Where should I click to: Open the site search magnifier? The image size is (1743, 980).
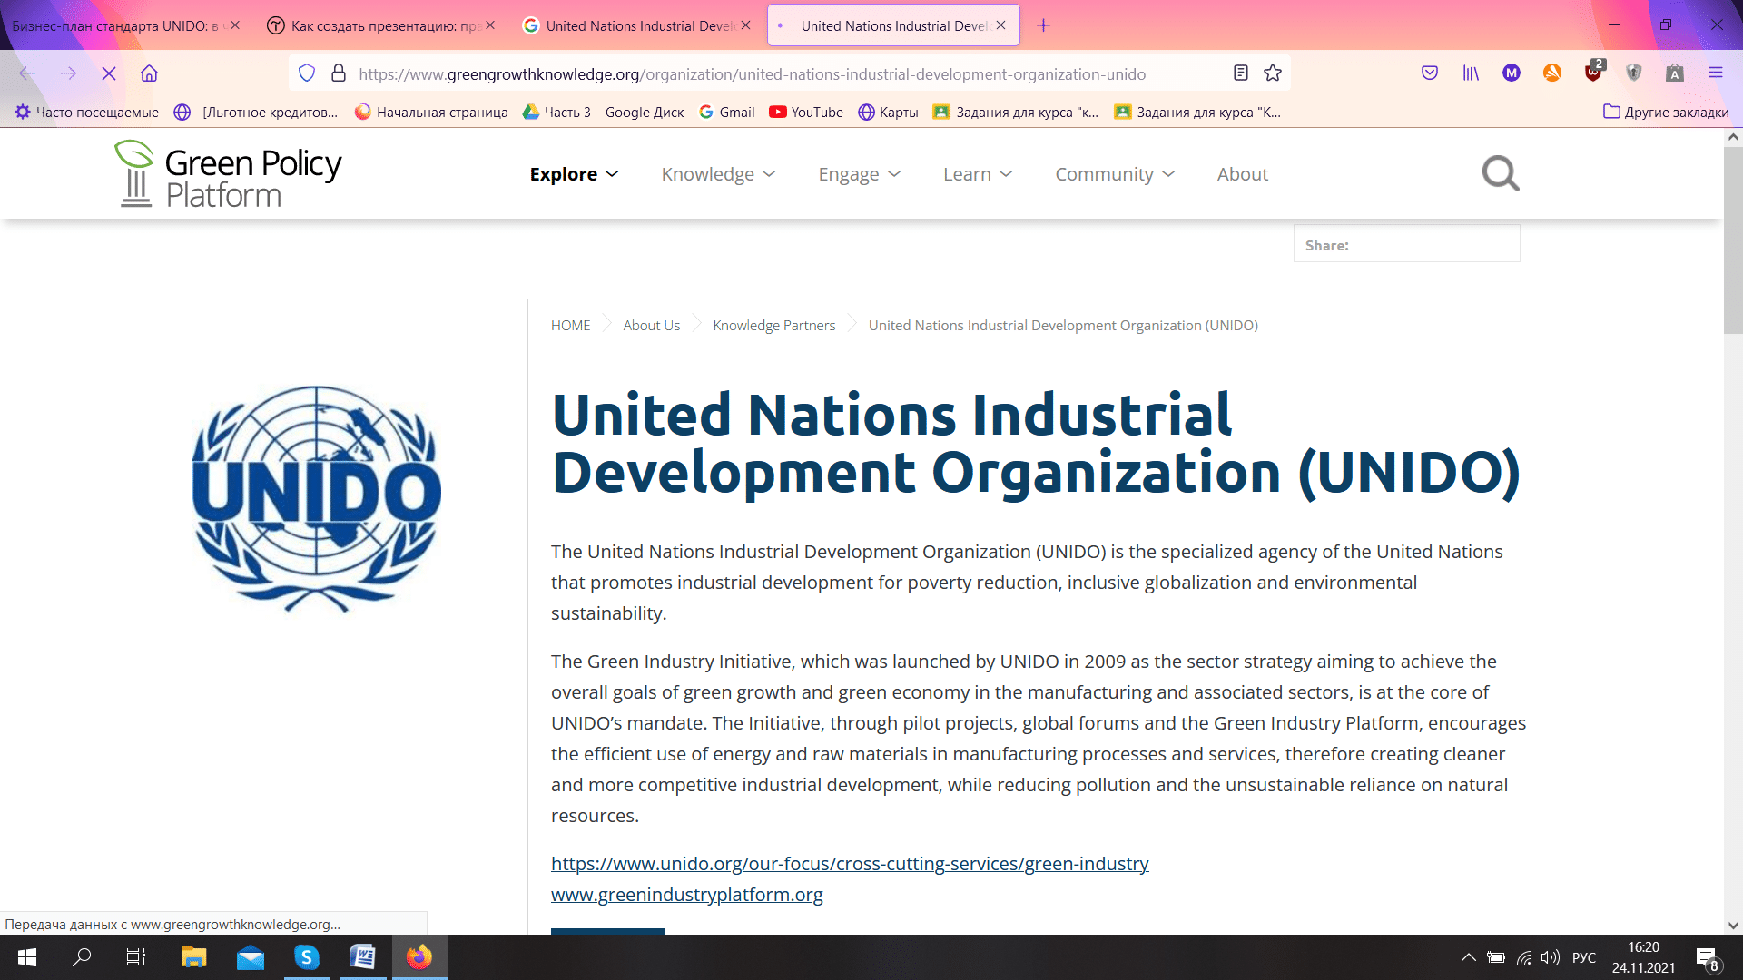[x=1501, y=173]
